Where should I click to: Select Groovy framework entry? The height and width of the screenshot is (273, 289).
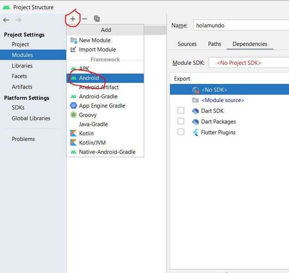click(x=105, y=115)
